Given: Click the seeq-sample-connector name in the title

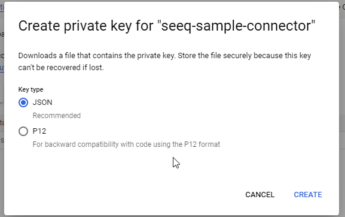Looking at the screenshot, I should [237, 26].
